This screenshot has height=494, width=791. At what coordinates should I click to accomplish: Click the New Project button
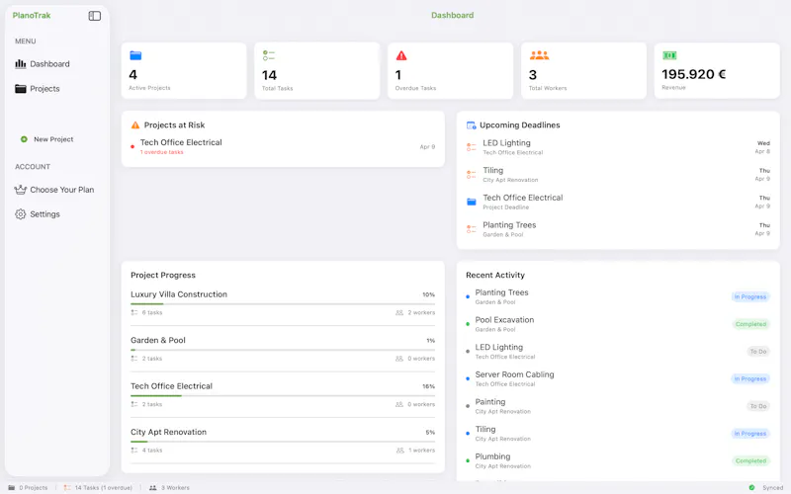click(x=46, y=139)
